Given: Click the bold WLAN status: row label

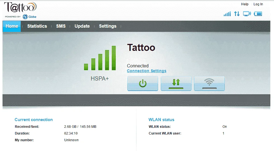Looking at the screenshot, I should (160, 127).
